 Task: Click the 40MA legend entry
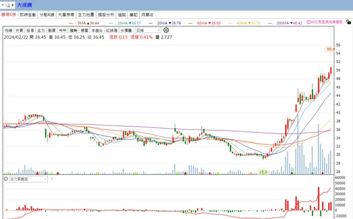point(244,23)
